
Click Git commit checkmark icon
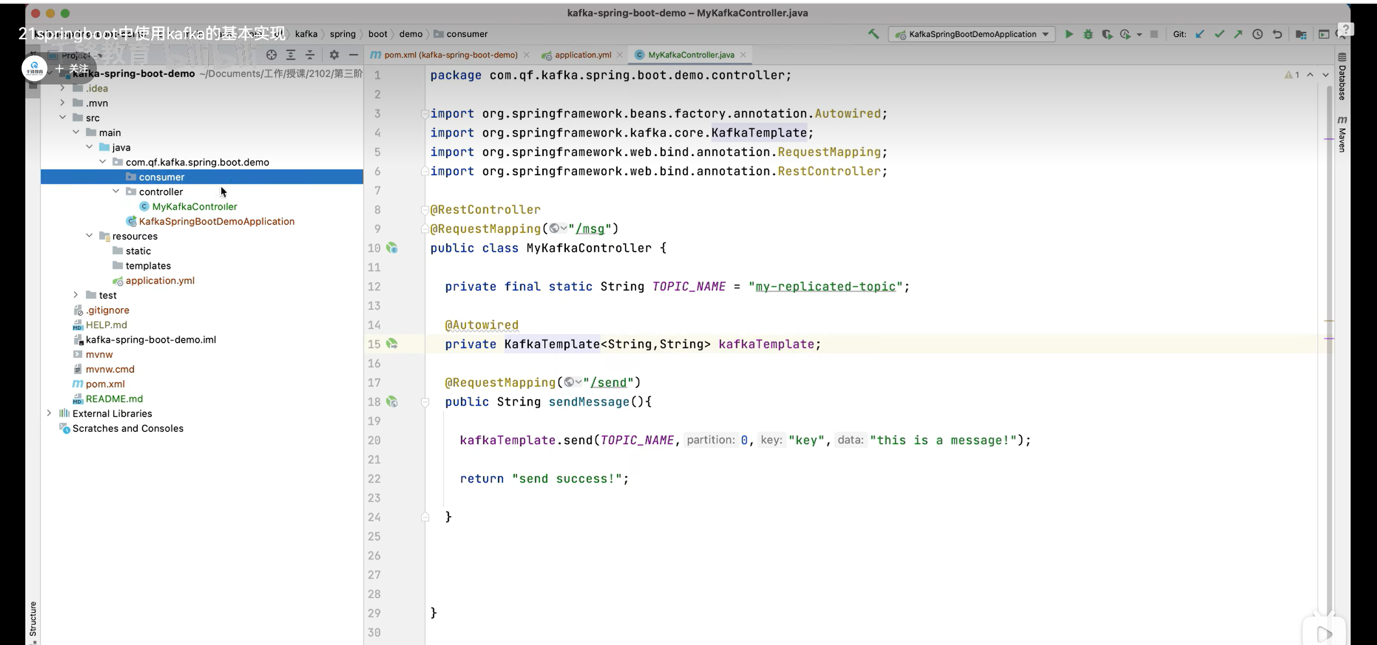pos(1219,34)
